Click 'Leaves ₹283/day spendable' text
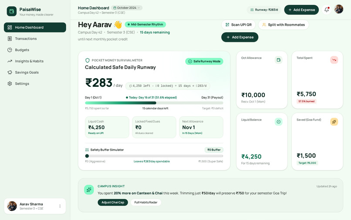Screen dimensions: 351x220 [152, 162]
